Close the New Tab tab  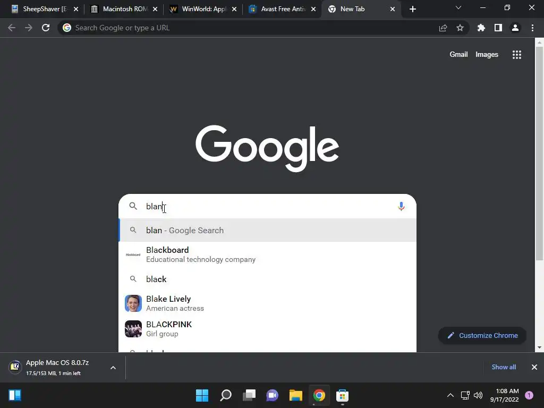[393, 9]
